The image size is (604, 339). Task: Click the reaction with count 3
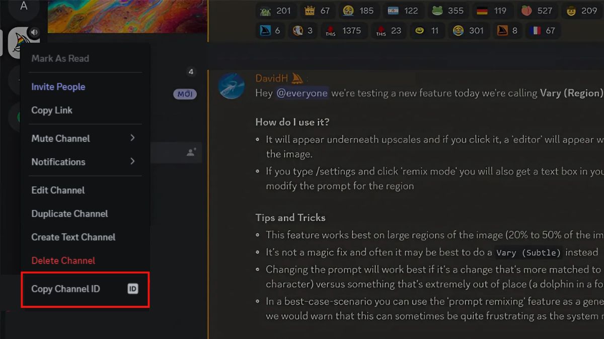tap(303, 31)
